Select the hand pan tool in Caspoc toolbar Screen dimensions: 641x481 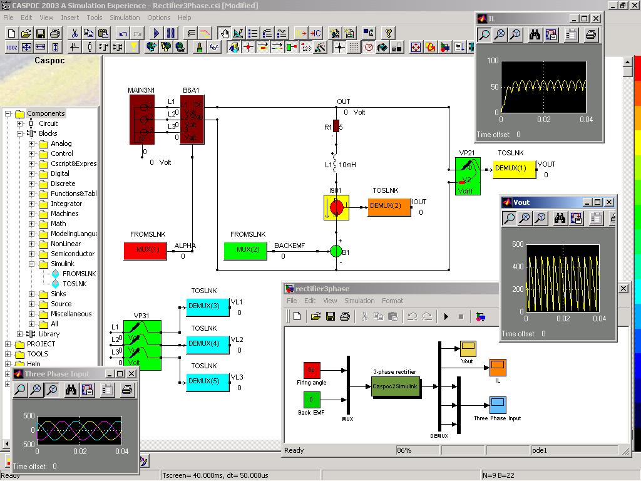225,33
